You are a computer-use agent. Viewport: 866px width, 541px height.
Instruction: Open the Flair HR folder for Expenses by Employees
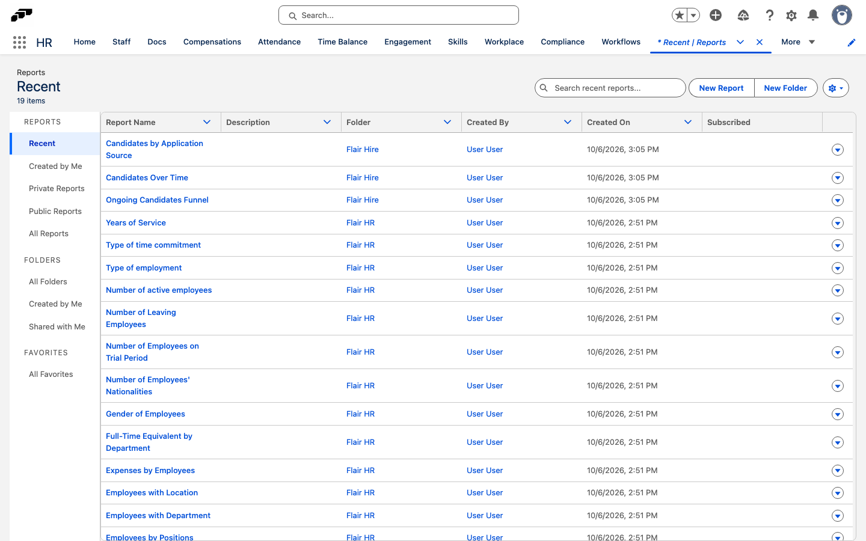[360, 471]
